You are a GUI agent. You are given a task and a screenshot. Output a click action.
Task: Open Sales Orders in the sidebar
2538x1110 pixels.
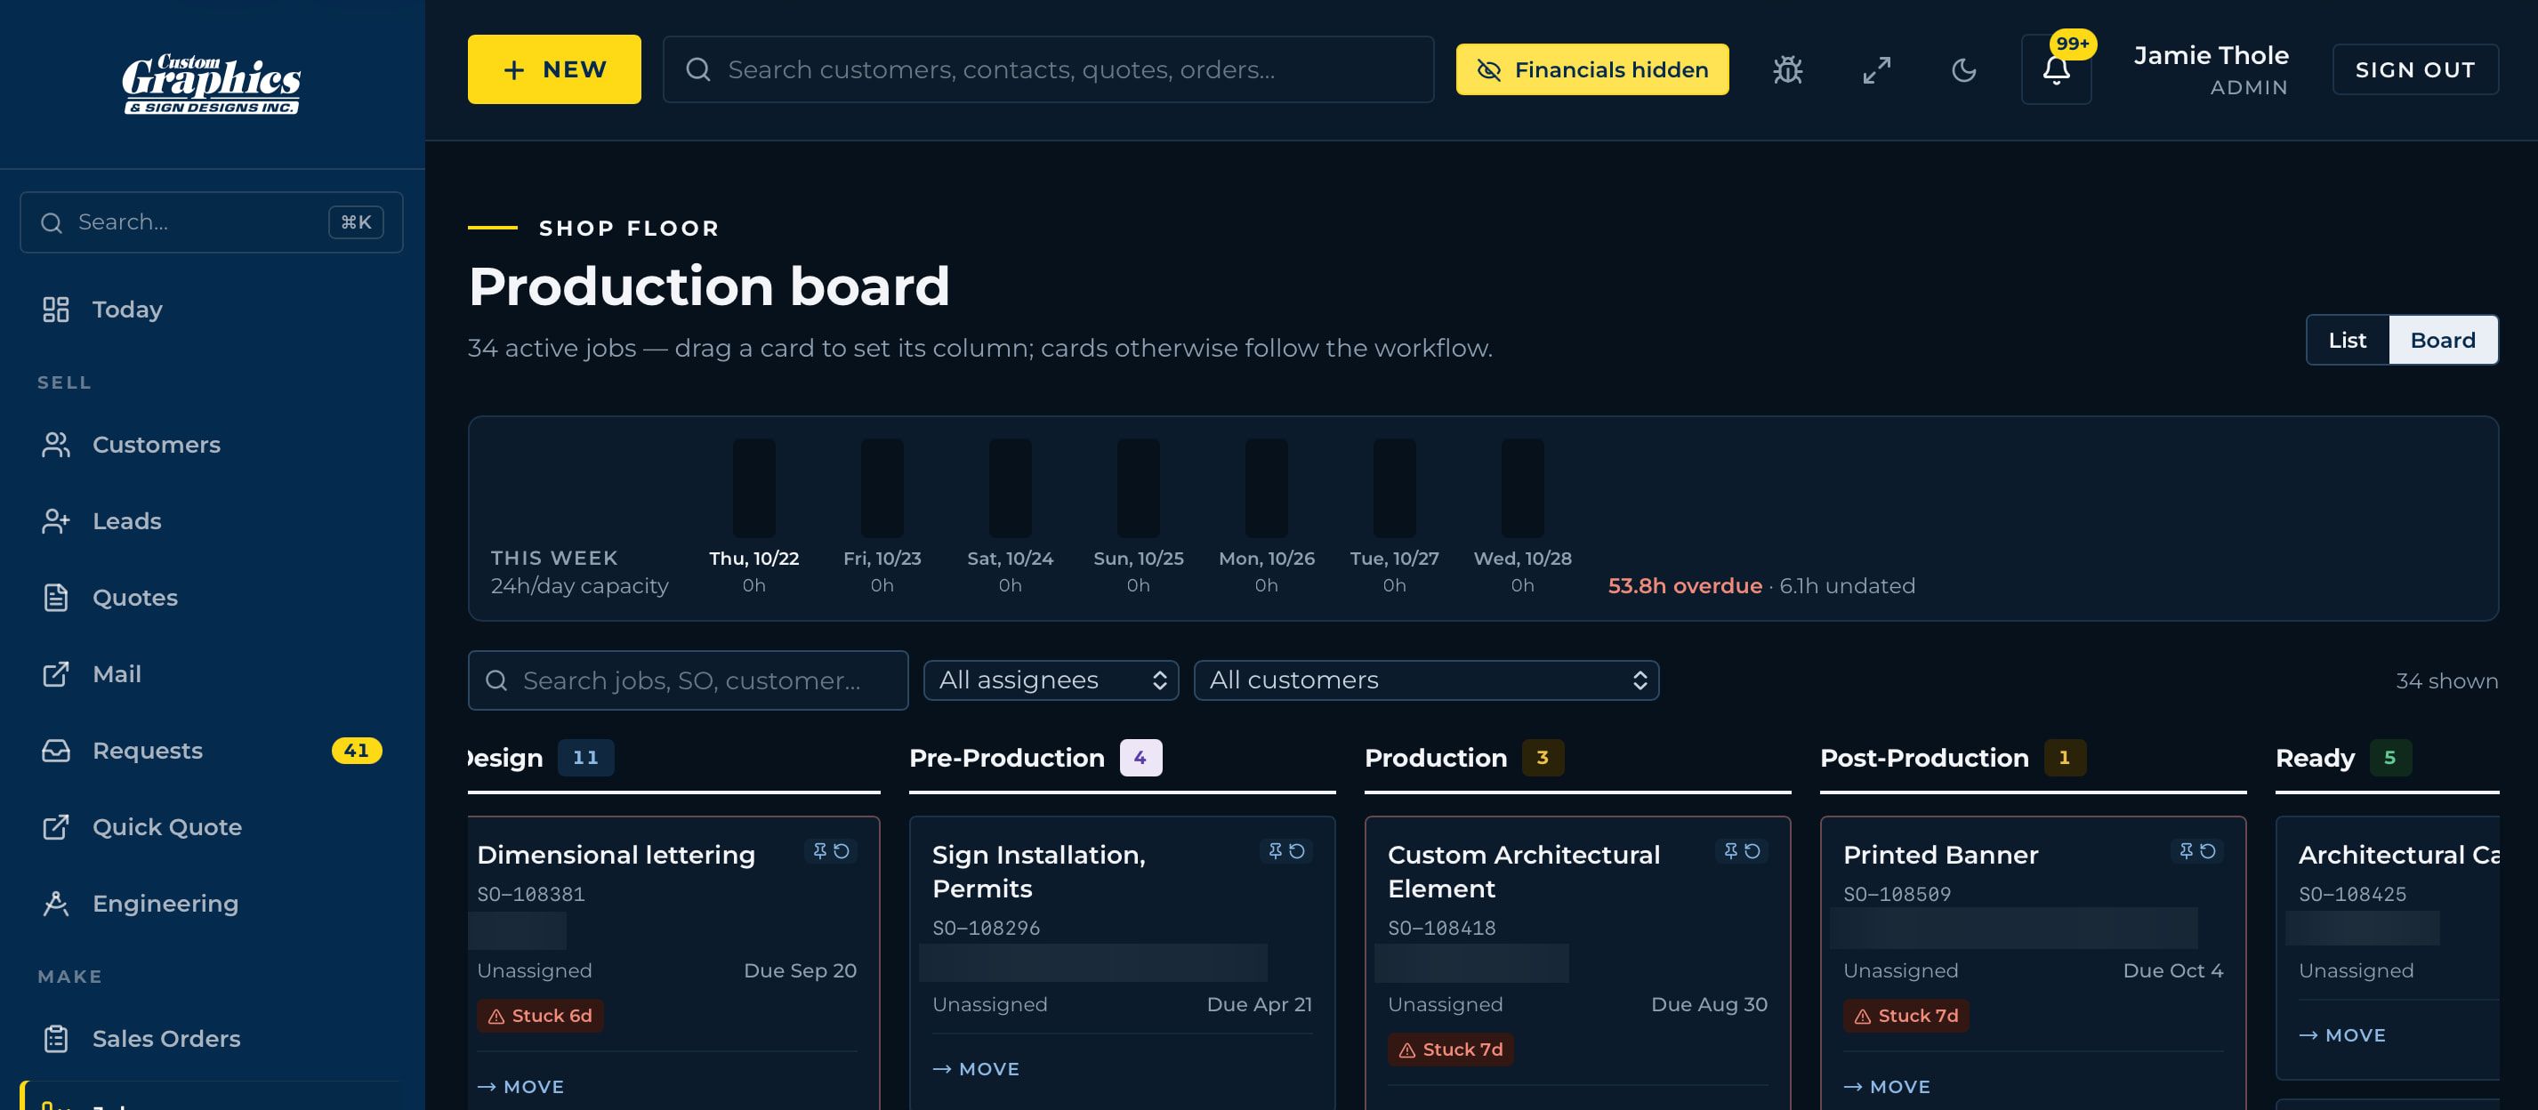click(211, 1039)
